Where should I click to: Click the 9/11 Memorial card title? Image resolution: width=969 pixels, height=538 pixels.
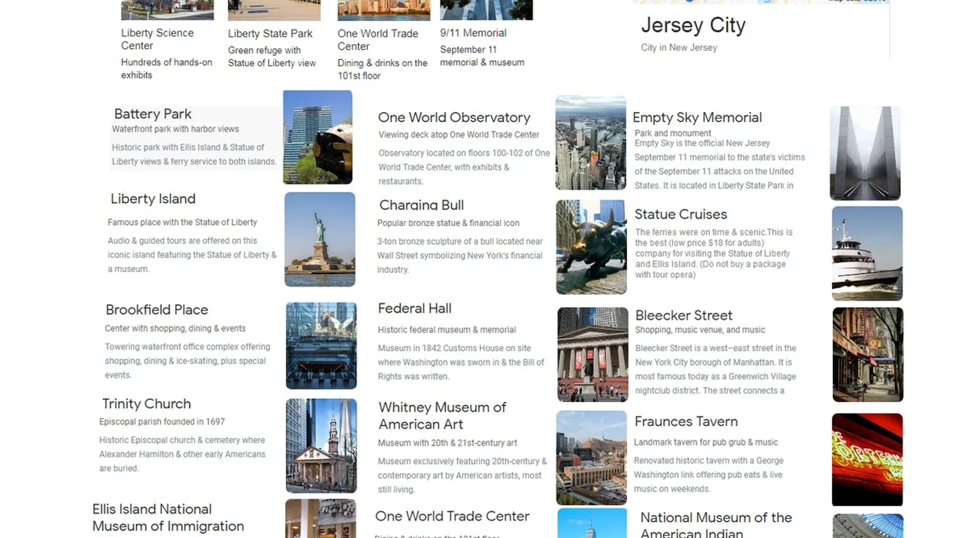pos(473,33)
